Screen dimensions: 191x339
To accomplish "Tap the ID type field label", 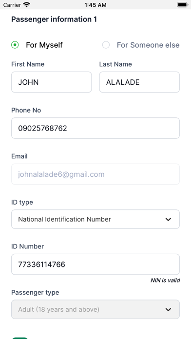I will pyautogui.click(x=22, y=202).
